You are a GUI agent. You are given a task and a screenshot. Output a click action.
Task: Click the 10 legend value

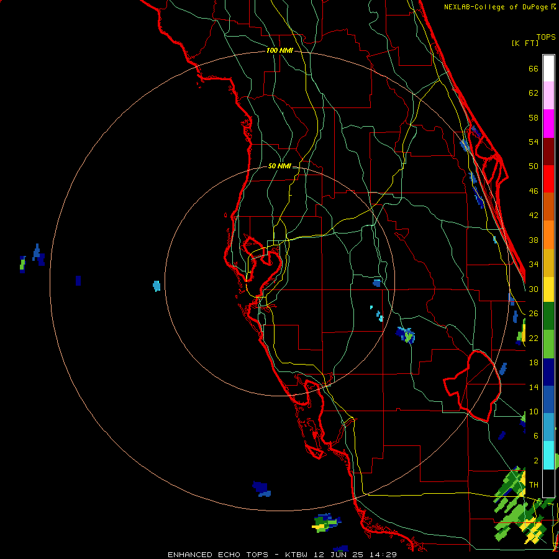click(534, 411)
